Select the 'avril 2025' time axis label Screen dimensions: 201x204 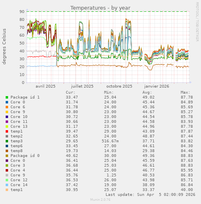click(x=45, y=86)
